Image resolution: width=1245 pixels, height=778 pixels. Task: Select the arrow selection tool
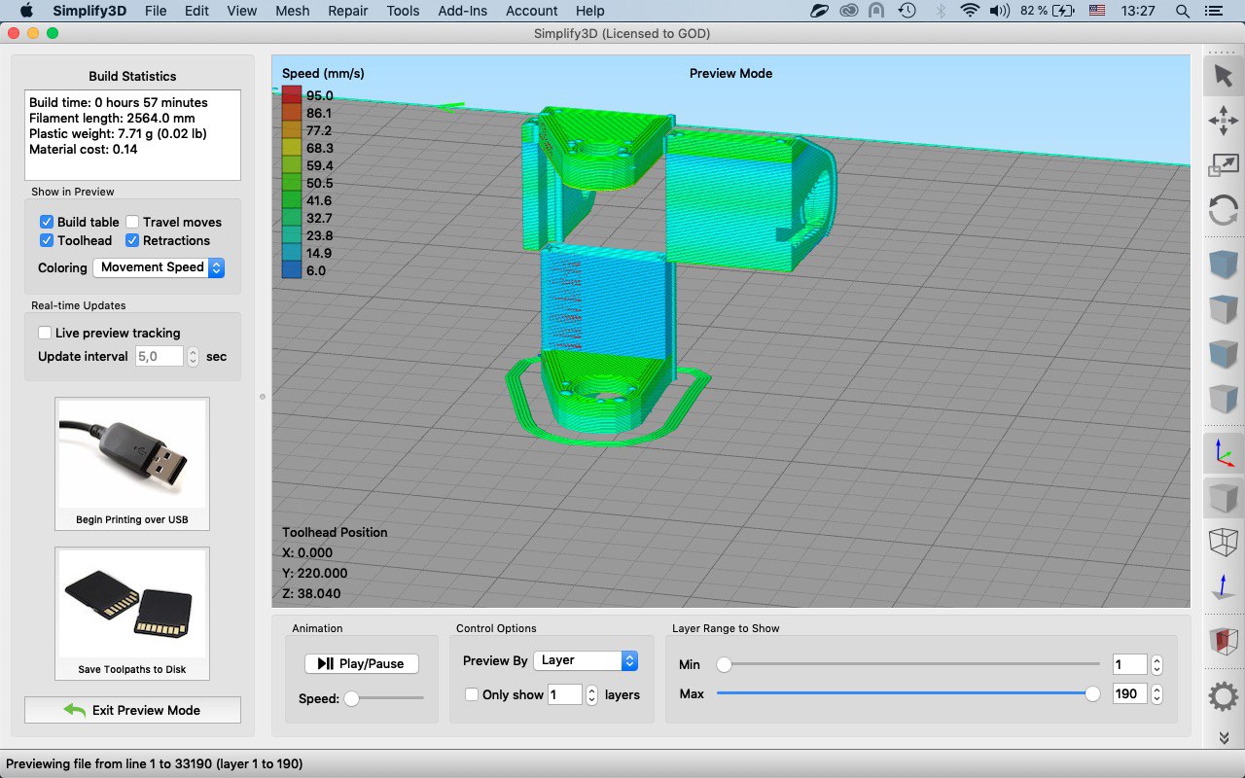click(x=1223, y=77)
